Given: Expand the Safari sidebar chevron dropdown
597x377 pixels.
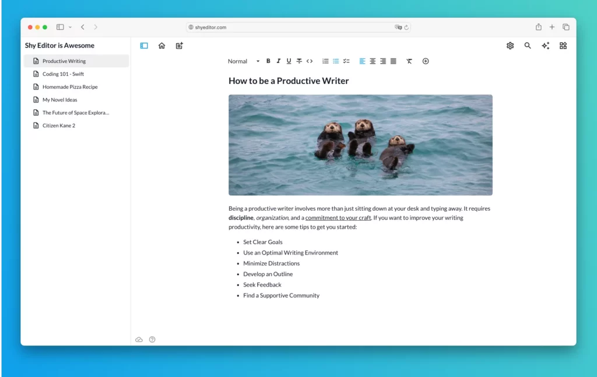Looking at the screenshot, I should pyautogui.click(x=70, y=27).
